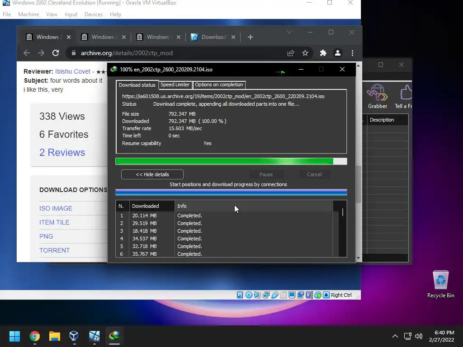Open VirtualBox Machine menu
The width and height of the screenshot is (463, 347).
click(28, 14)
